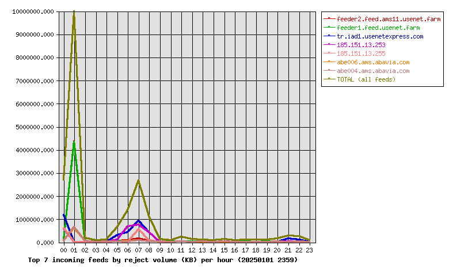This screenshot has width=449, height=276.
Task: Select legend entry feeder2.feed.ams11.usenet.farm
Action: [389, 19]
